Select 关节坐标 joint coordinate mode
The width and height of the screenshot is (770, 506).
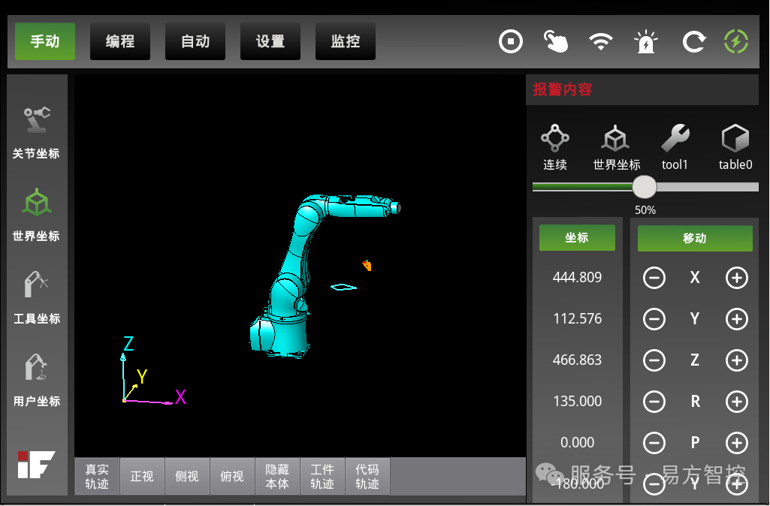tap(36, 133)
